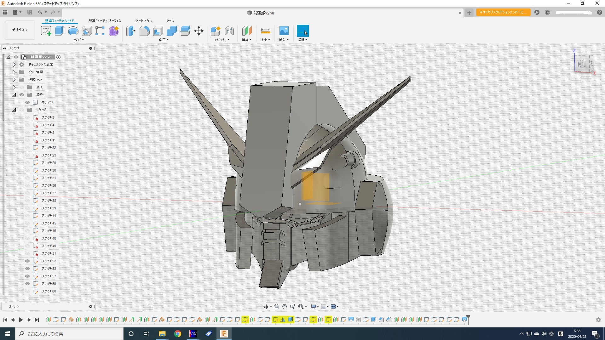
Task: Hide ボディ14 using its eye icon
Action: tap(27, 102)
